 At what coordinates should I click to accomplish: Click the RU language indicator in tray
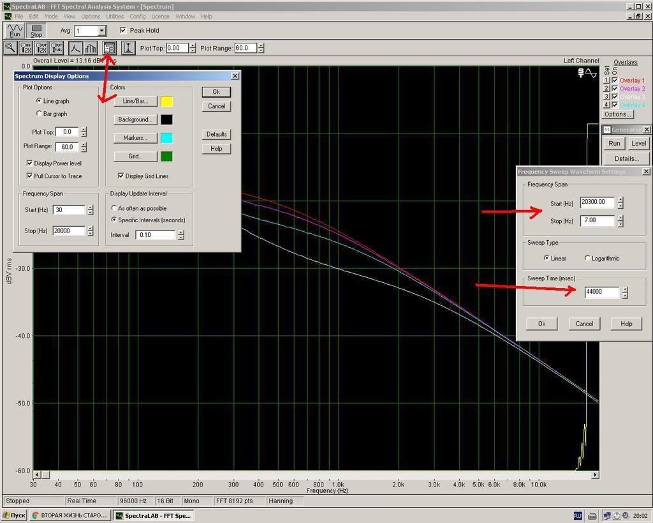(578, 516)
